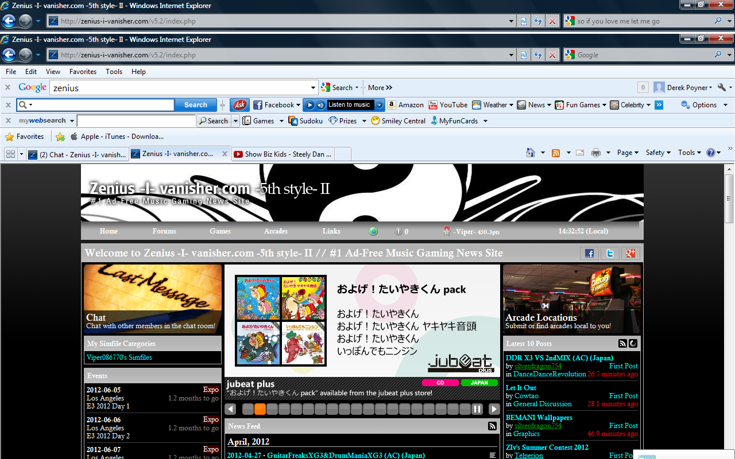The height and width of the screenshot is (459, 735).
Task: Open the front window address bar dropdown
Action: (x=512, y=55)
